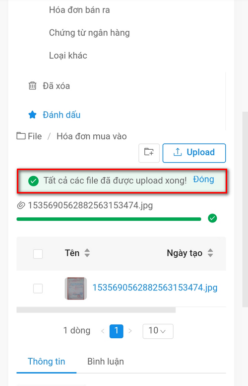Click the upload arrow icon in Upload button
The height and width of the screenshot is (386, 248).
click(178, 152)
